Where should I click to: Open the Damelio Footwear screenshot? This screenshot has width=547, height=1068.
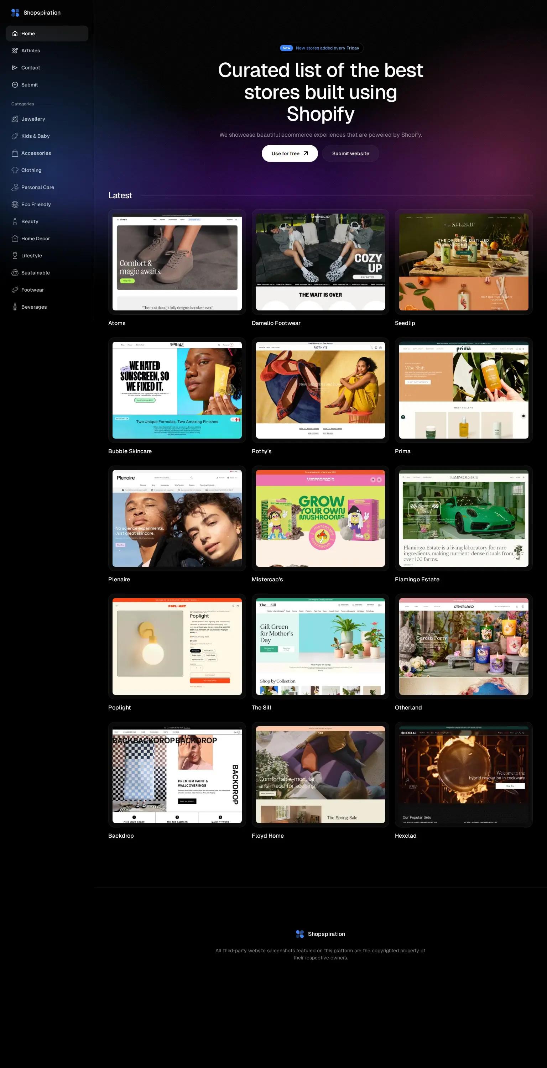click(x=320, y=262)
